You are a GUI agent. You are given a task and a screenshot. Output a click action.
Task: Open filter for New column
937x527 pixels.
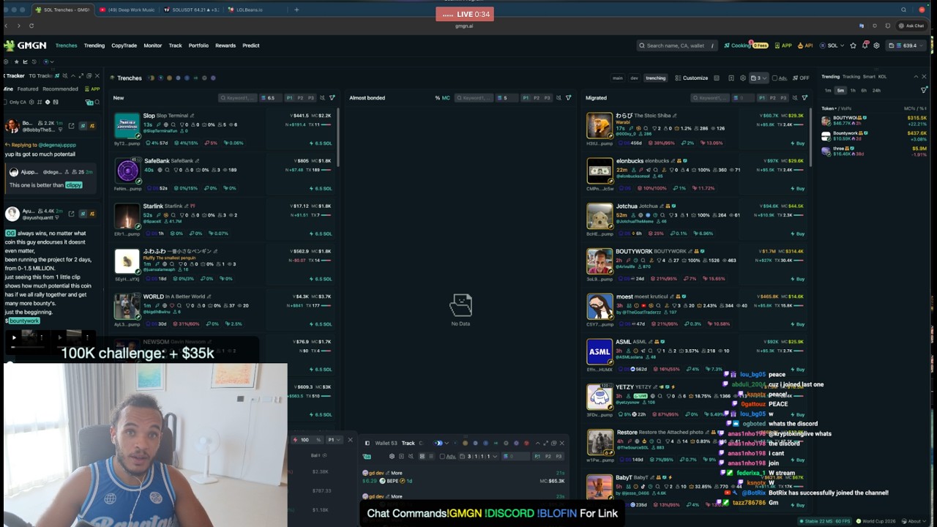point(332,97)
